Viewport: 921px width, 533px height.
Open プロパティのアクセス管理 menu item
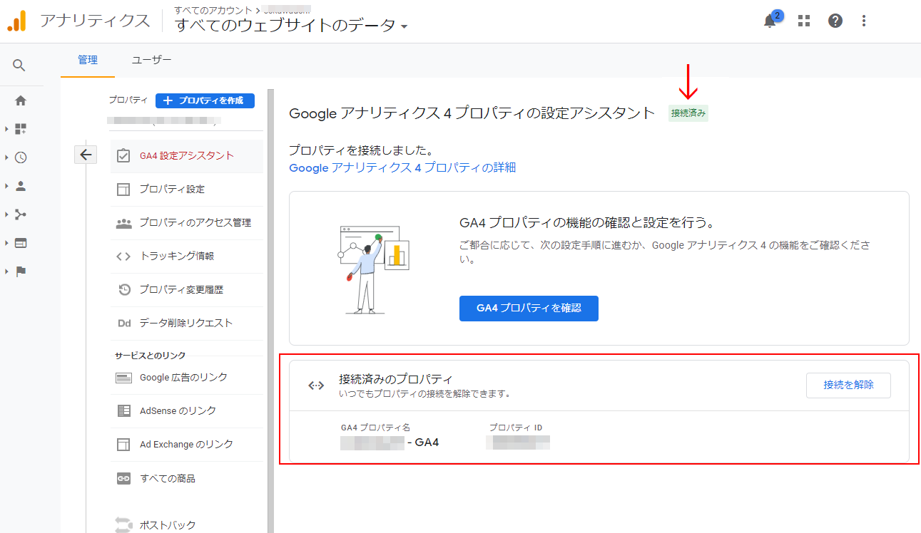(x=187, y=222)
